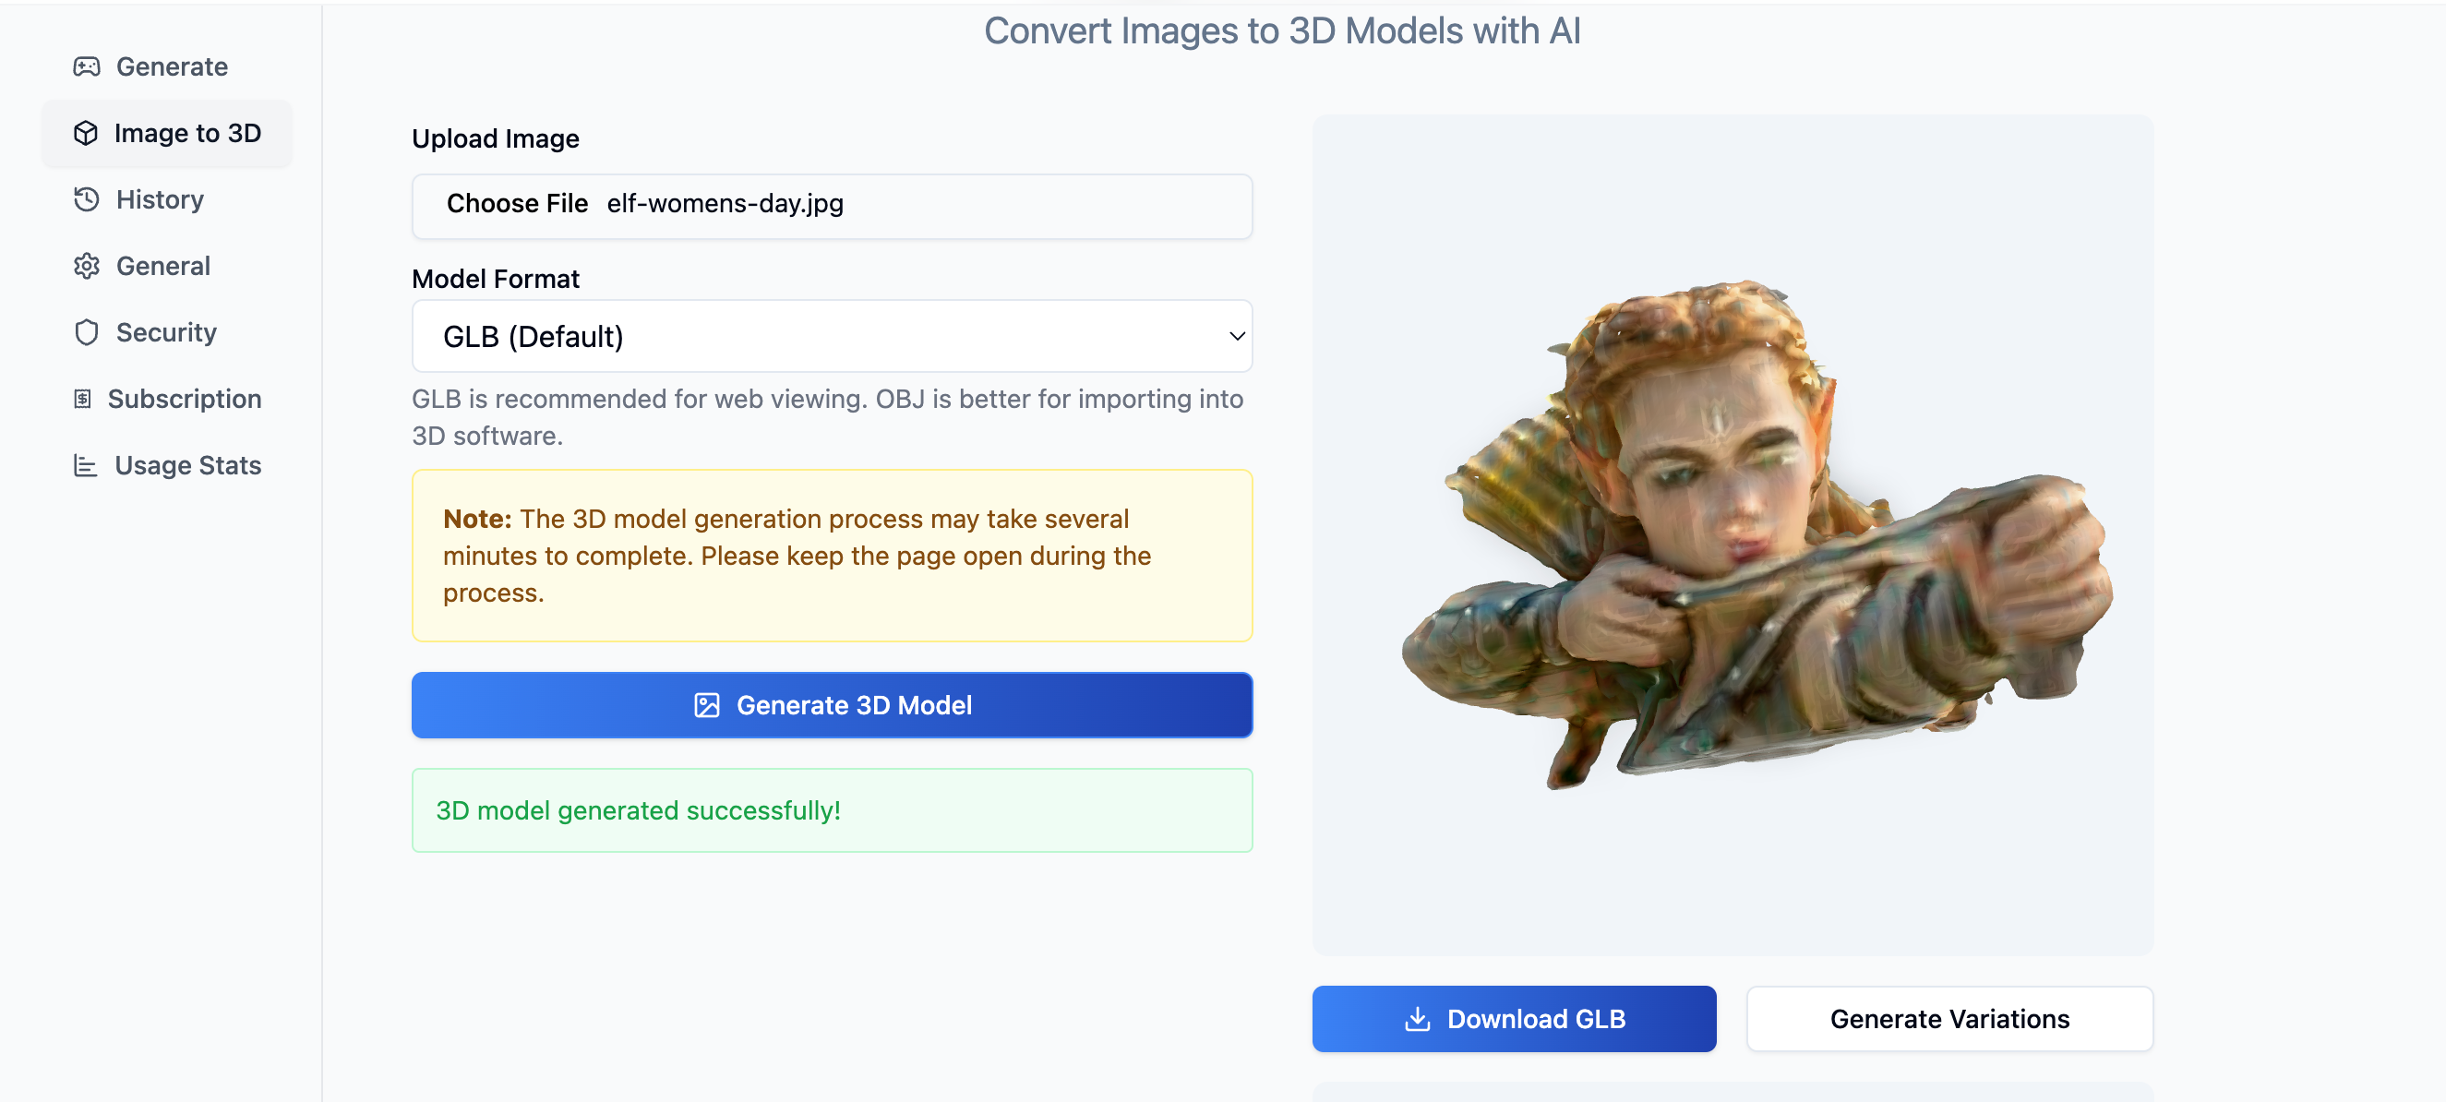Image resolution: width=2446 pixels, height=1102 pixels.
Task: Open the History menu item
Action: tap(160, 199)
